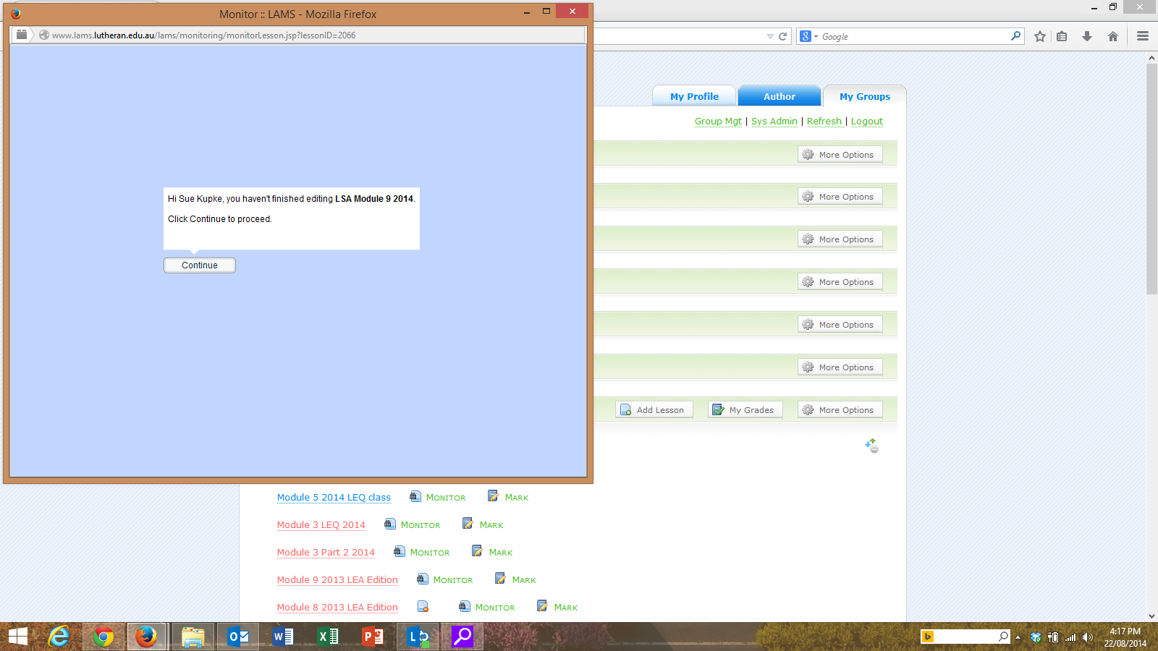Click the Monitor binoculars icon for Module 5 2014 LEQ class
The height and width of the screenshot is (651, 1158).
point(415,496)
